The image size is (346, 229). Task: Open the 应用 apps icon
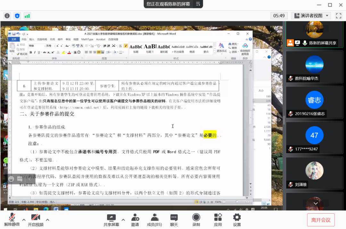(x=218, y=220)
